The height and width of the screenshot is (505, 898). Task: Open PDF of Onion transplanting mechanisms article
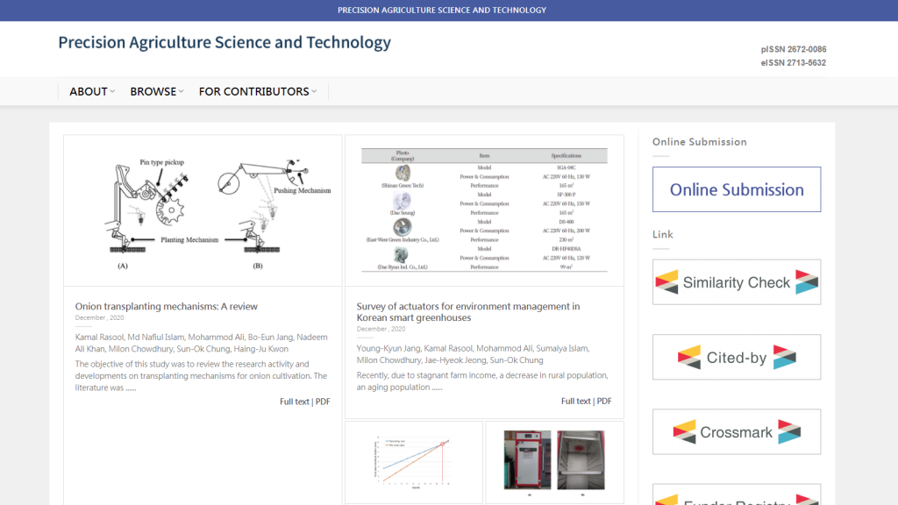coord(323,402)
